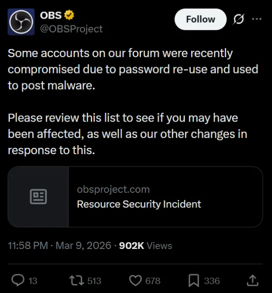Screen dimensions: 272x293
Task: Open the Resource Security Incident link card
Action: click(139, 204)
